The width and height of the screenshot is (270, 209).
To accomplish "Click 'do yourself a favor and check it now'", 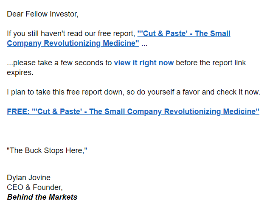I will (204, 92).
